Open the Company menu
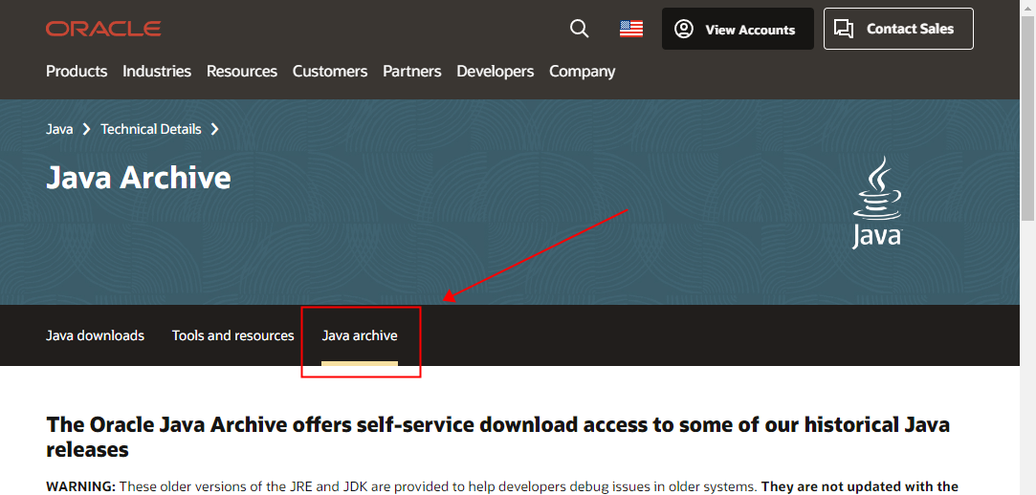The width and height of the screenshot is (1036, 495). [582, 72]
